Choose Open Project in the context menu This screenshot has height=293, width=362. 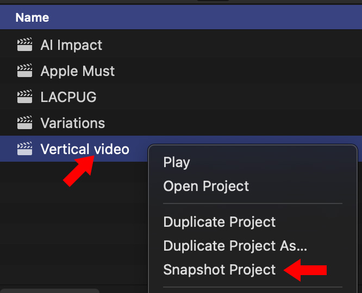[x=206, y=186]
